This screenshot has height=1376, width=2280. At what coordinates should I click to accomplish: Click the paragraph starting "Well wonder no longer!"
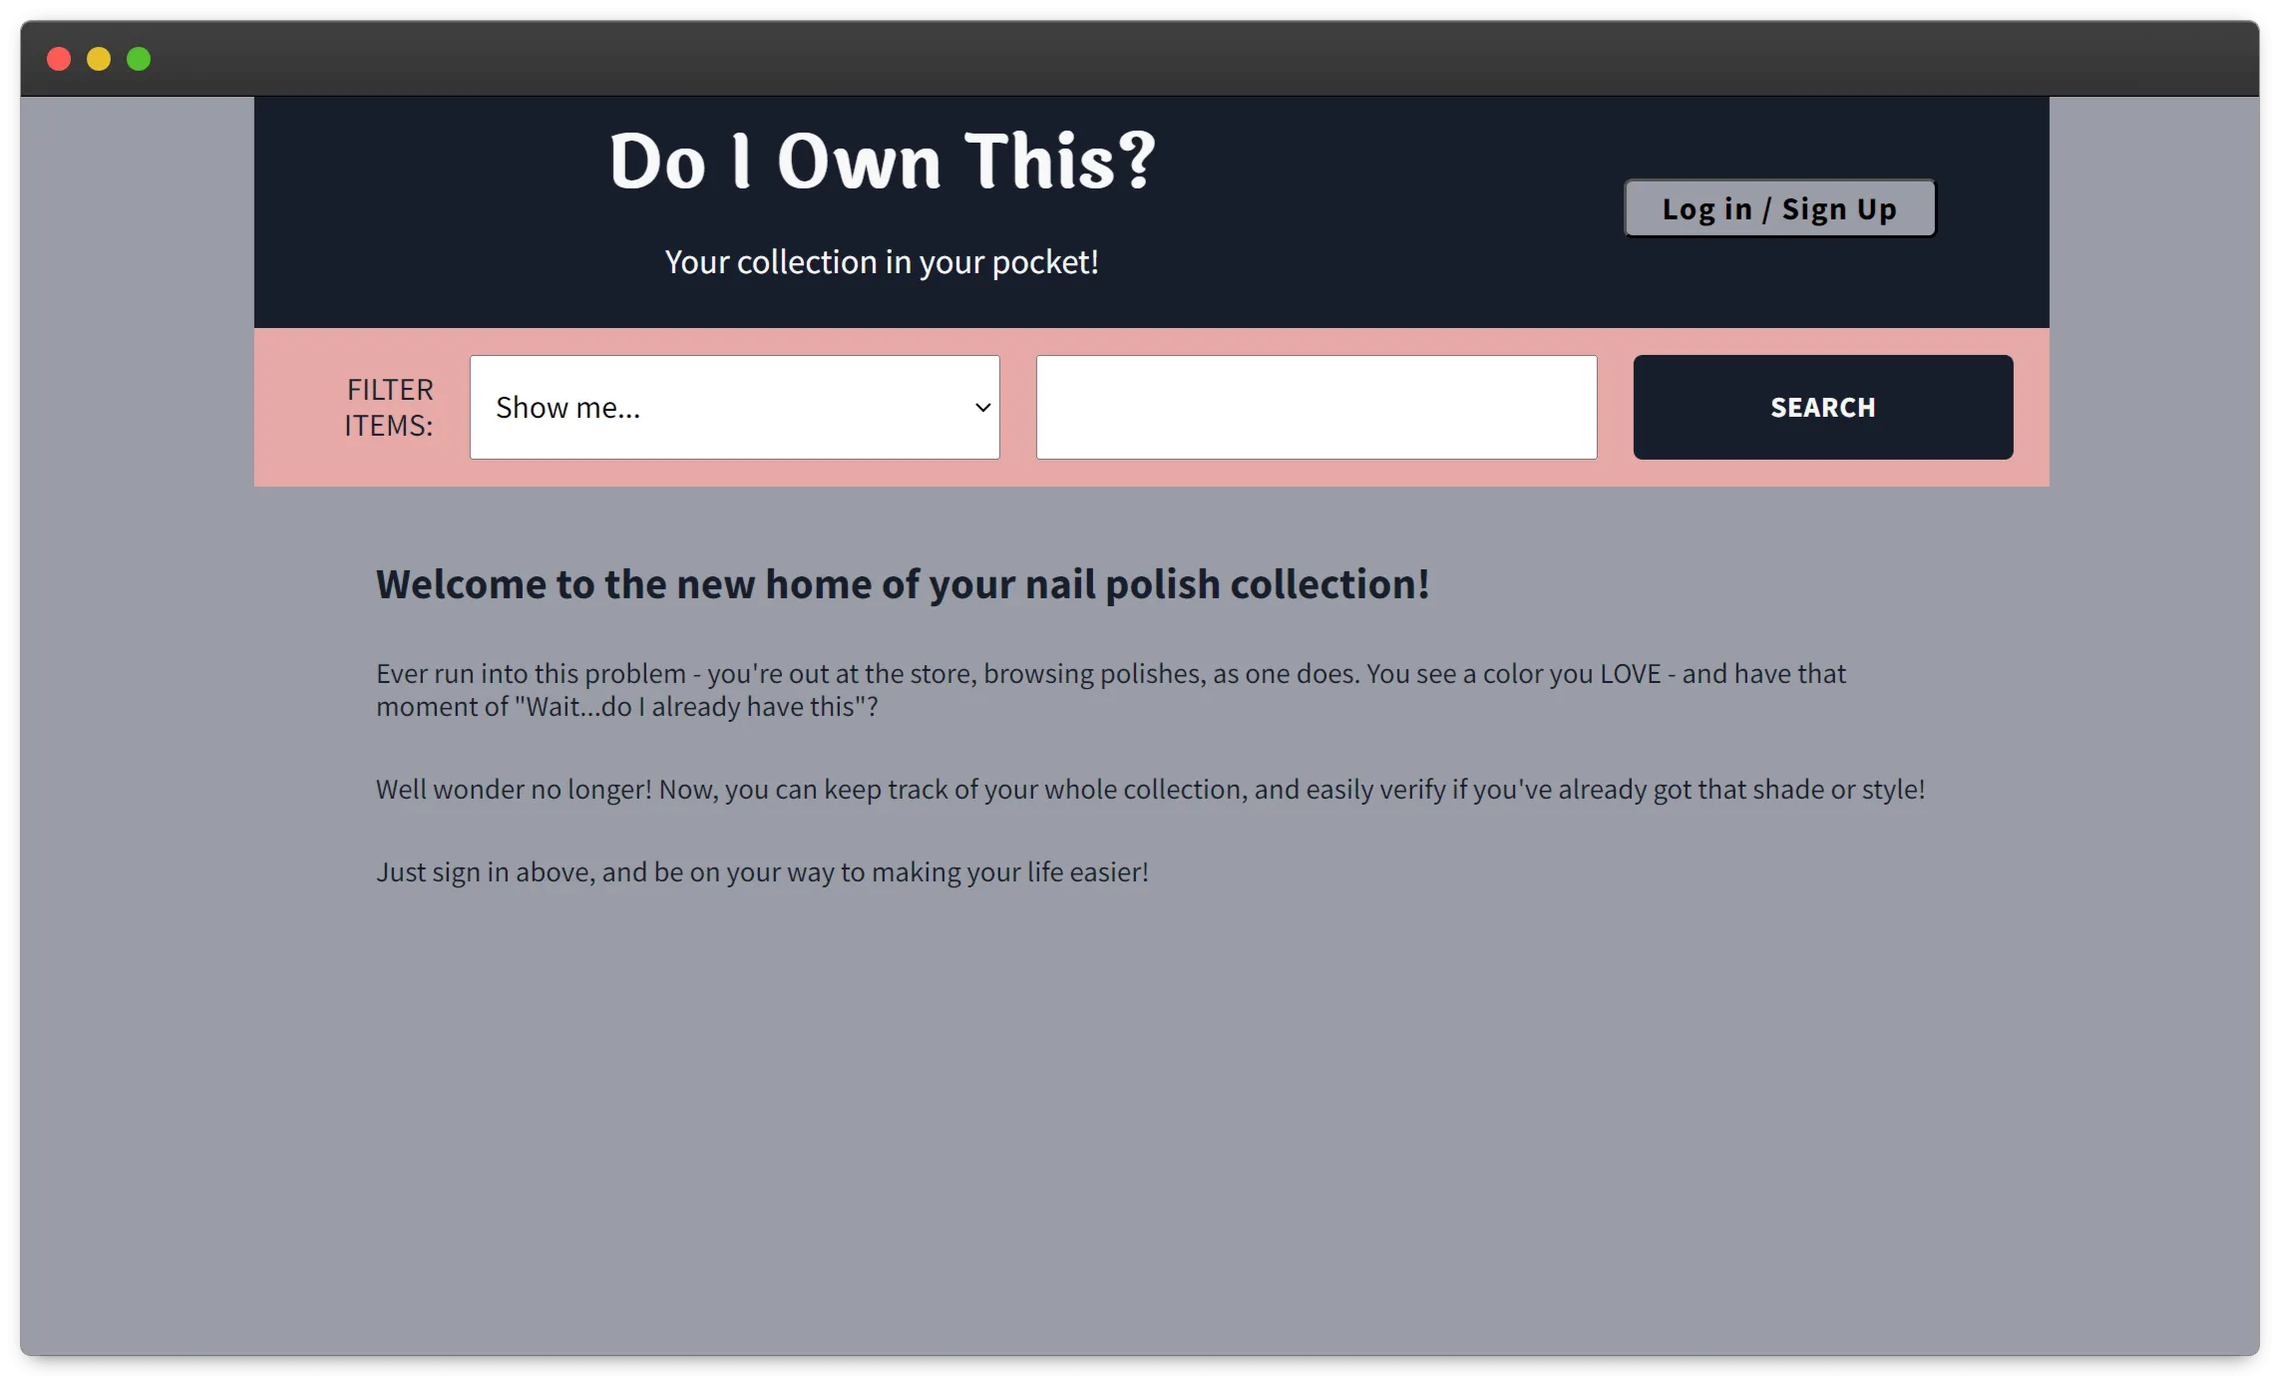[x=1150, y=789]
